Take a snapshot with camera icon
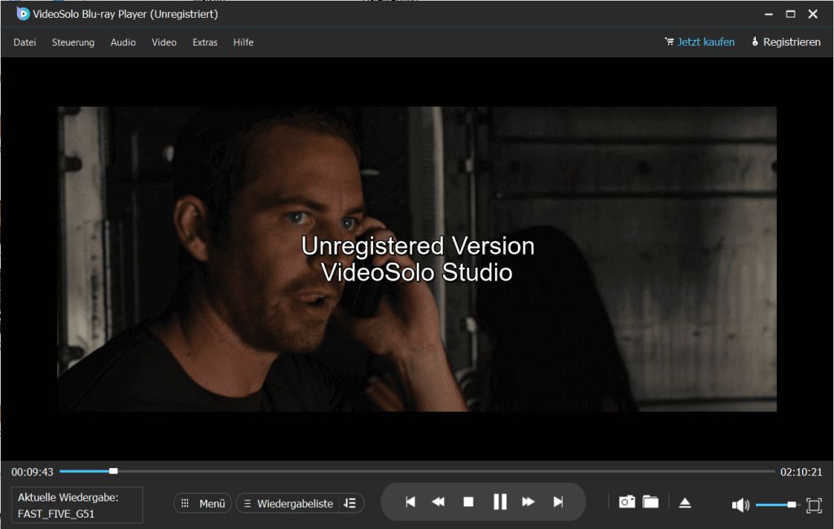 [x=626, y=502]
